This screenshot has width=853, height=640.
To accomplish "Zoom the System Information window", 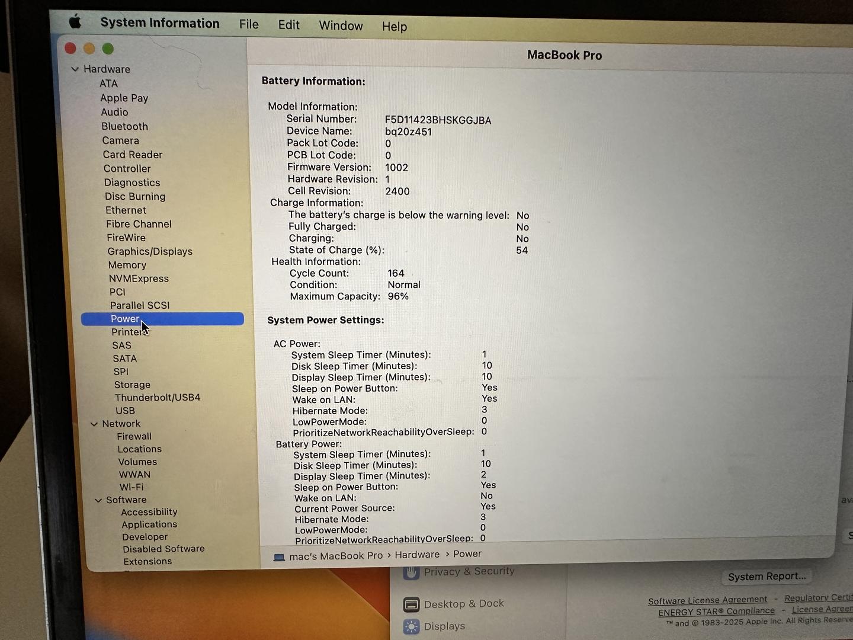I will tap(108, 49).
